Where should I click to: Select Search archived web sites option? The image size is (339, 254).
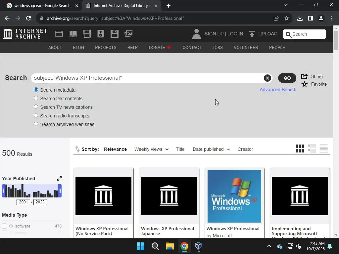[x=36, y=124]
